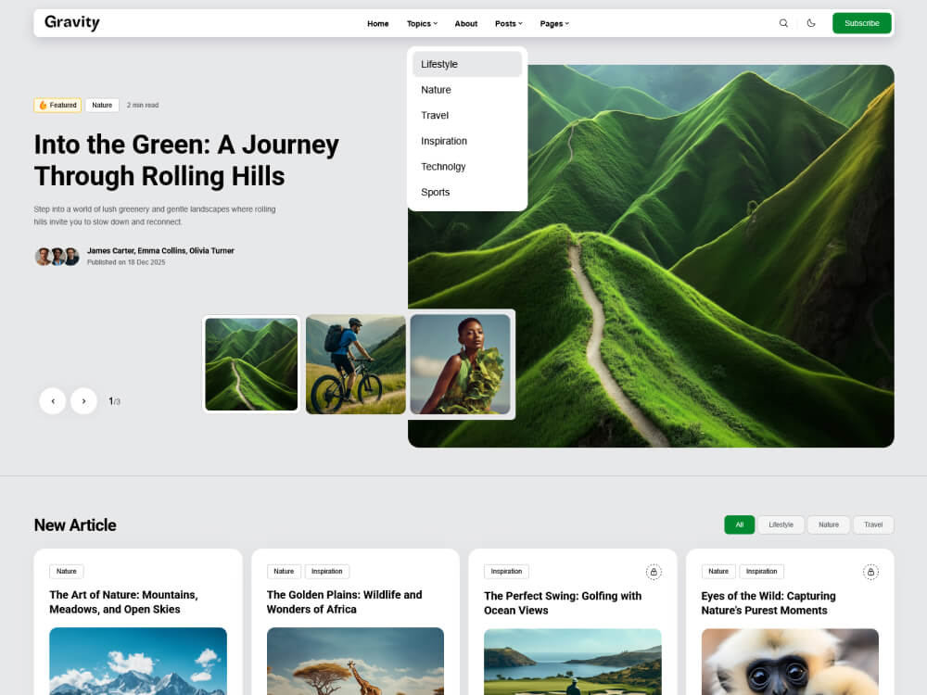This screenshot has width=927, height=695.
Task: Expand the Pages dropdown in the navbar
Action: coord(553,23)
